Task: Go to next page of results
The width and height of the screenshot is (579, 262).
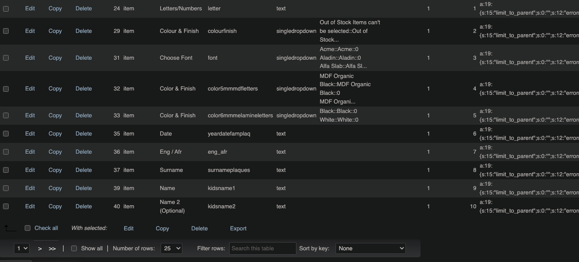Action: coord(40,249)
